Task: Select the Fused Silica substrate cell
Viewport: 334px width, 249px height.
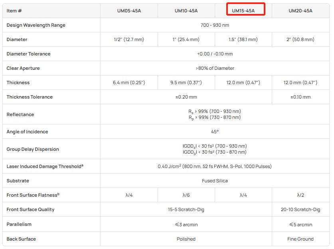Action: (215, 181)
